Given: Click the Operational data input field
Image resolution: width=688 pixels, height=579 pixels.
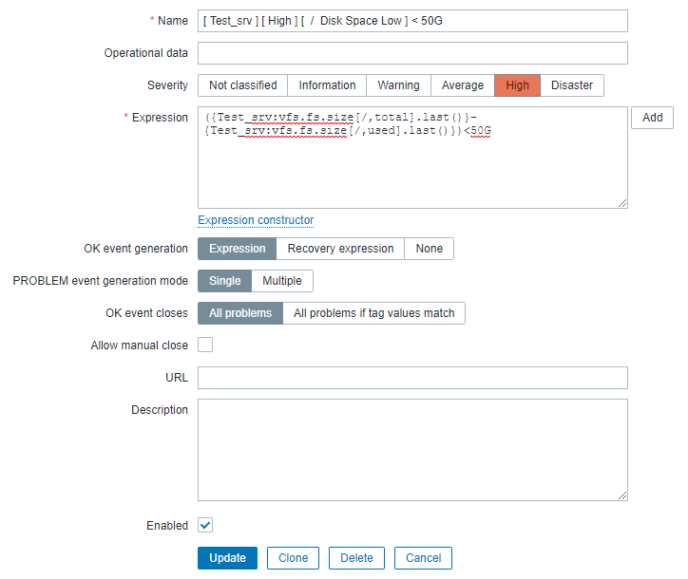Looking at the screenshot, I should click(412, 53).
